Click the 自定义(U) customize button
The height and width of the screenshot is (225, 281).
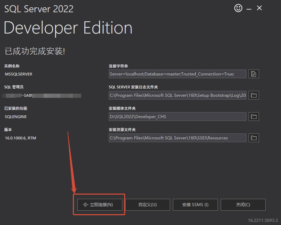click(147, 205)
